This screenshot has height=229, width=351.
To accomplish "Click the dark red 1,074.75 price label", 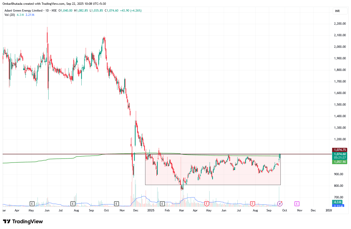I will tap(340, 150).
